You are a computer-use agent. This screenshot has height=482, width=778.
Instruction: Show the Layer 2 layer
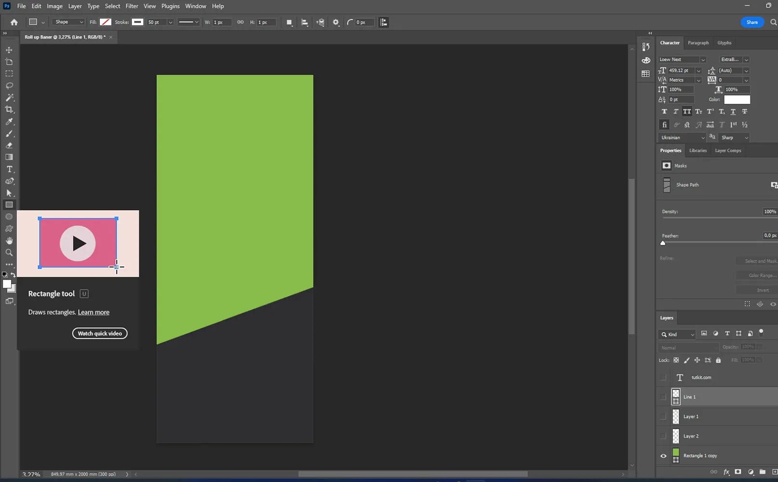663,436
